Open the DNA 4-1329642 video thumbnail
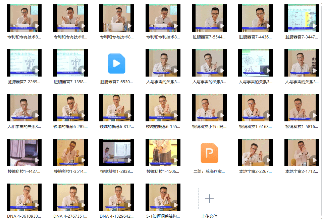 click(116, 197)
